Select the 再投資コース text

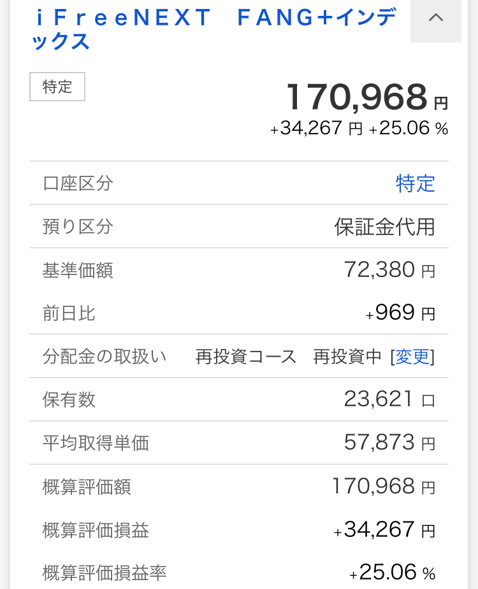[x=245, y=357]
